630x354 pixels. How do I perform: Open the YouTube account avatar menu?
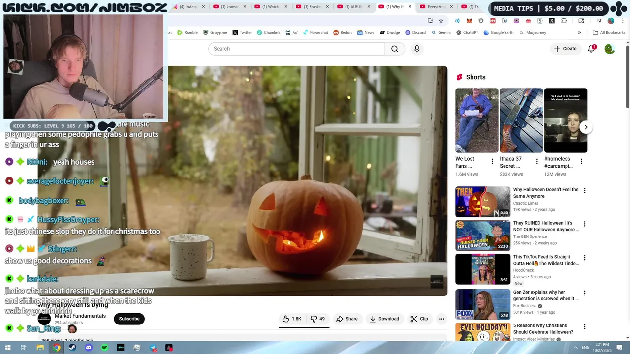[x=609, y=49]
